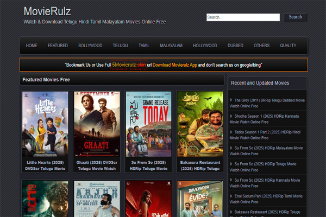326x217 pixels.
Task: Open the OTHERS menu item
Action: (x=261, y=46)
